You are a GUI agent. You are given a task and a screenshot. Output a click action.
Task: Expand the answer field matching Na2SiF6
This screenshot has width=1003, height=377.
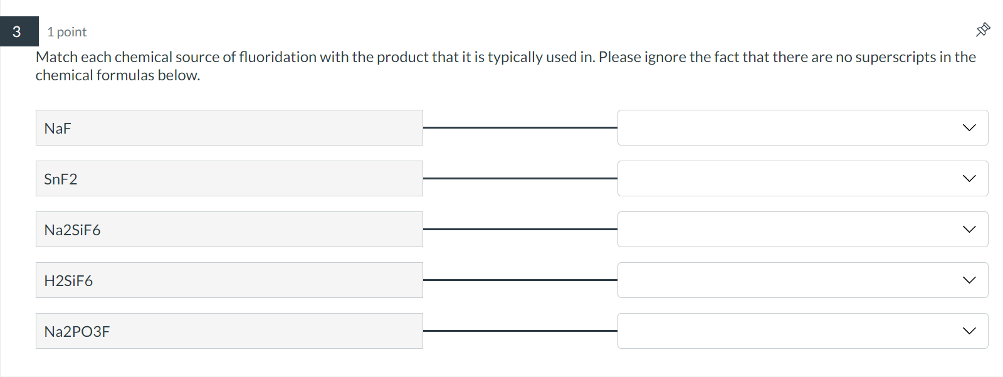click(x=790, y=230)
